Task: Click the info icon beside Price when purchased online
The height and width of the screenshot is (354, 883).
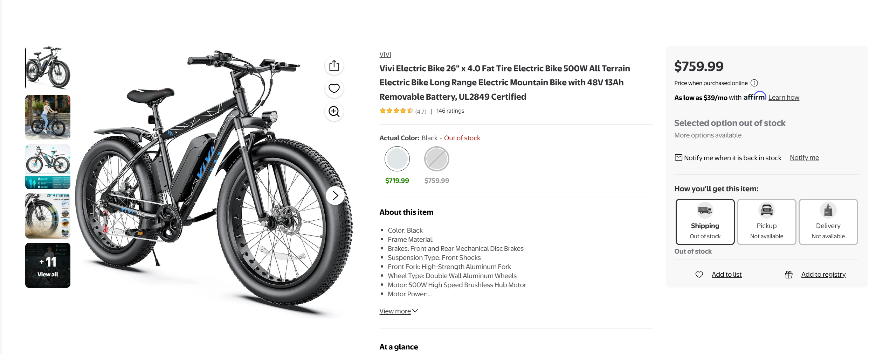Action: click(754, 83)
